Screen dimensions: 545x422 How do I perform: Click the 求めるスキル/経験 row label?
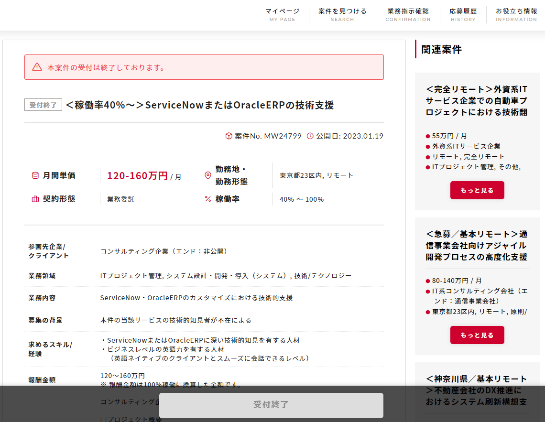[50, 349]
